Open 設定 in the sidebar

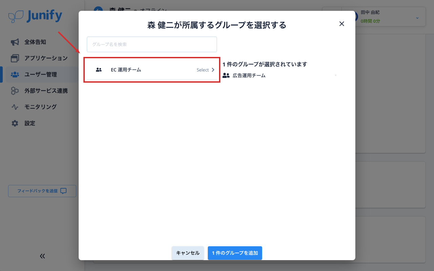30,123
